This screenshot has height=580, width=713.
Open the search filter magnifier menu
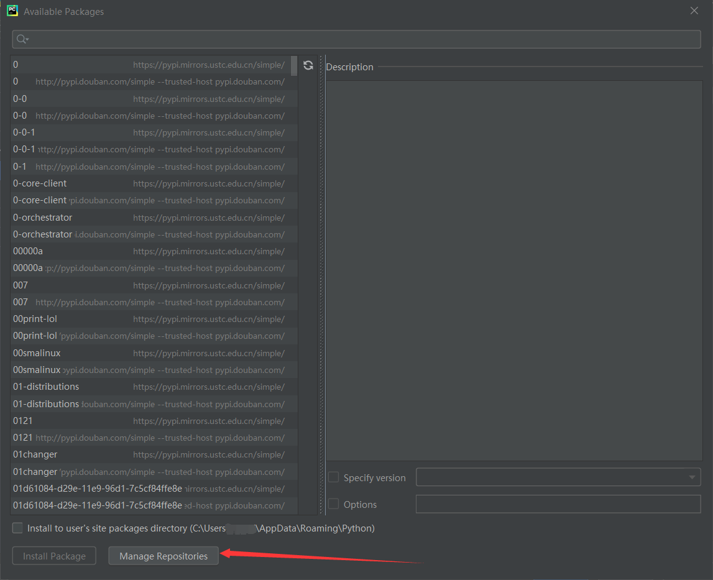point(22,39)
